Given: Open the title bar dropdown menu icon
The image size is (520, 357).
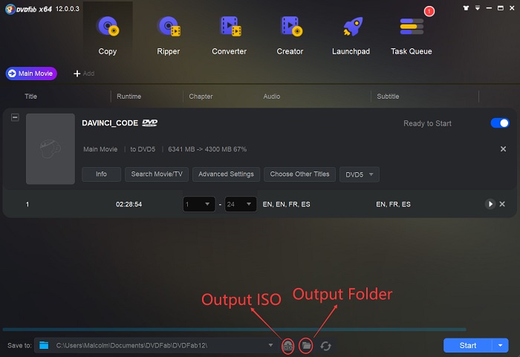Looking at the screenshot, I should [478, 8].
